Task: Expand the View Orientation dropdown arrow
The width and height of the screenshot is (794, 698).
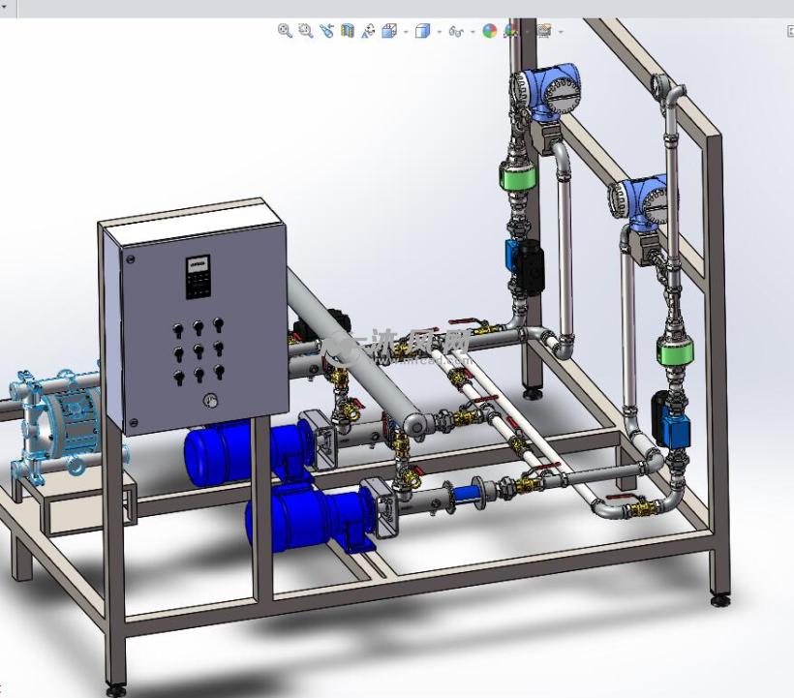Action: [404, 31]
